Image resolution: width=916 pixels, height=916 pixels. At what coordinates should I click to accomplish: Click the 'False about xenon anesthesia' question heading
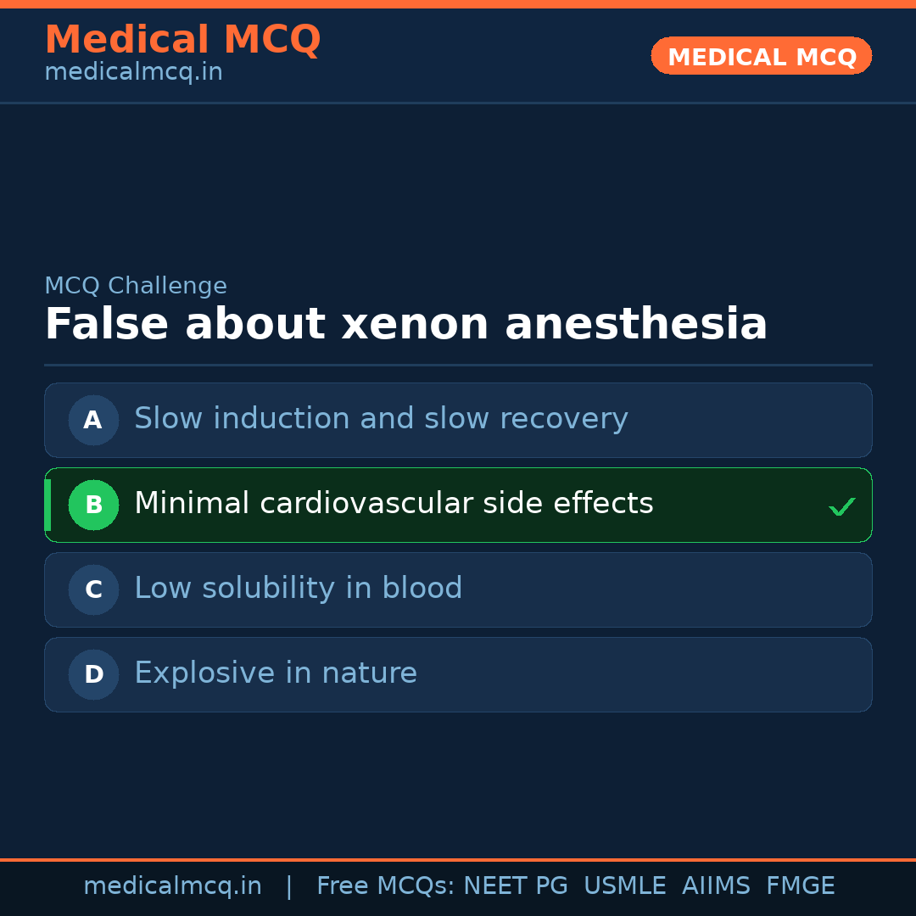point(405,325)
